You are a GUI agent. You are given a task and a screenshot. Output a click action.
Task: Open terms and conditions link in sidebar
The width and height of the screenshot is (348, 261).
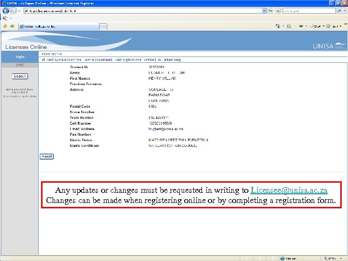[20, 89]
